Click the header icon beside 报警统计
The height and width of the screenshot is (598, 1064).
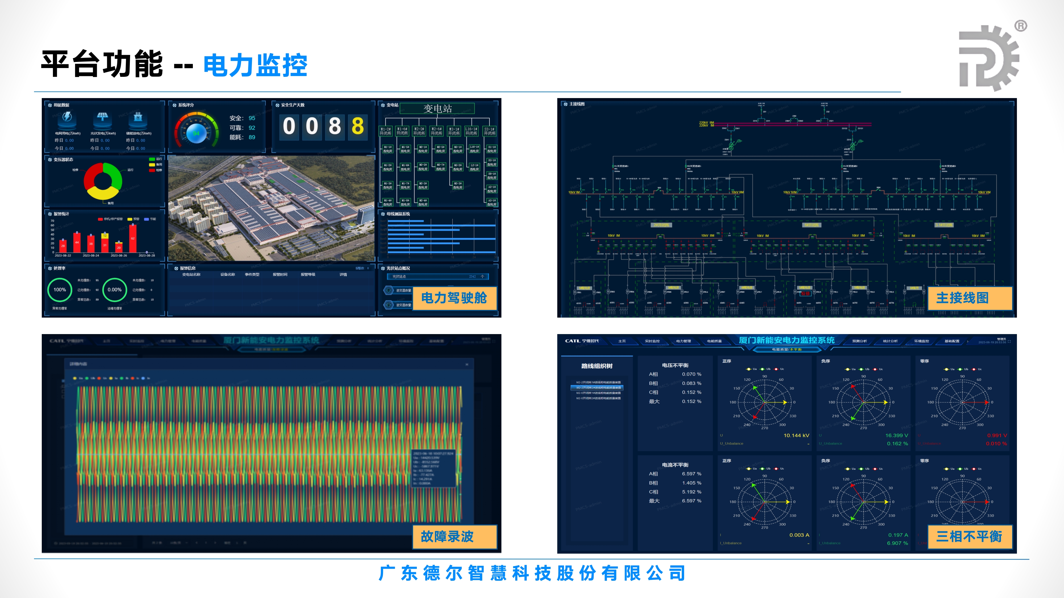click(x=50, y=214)
